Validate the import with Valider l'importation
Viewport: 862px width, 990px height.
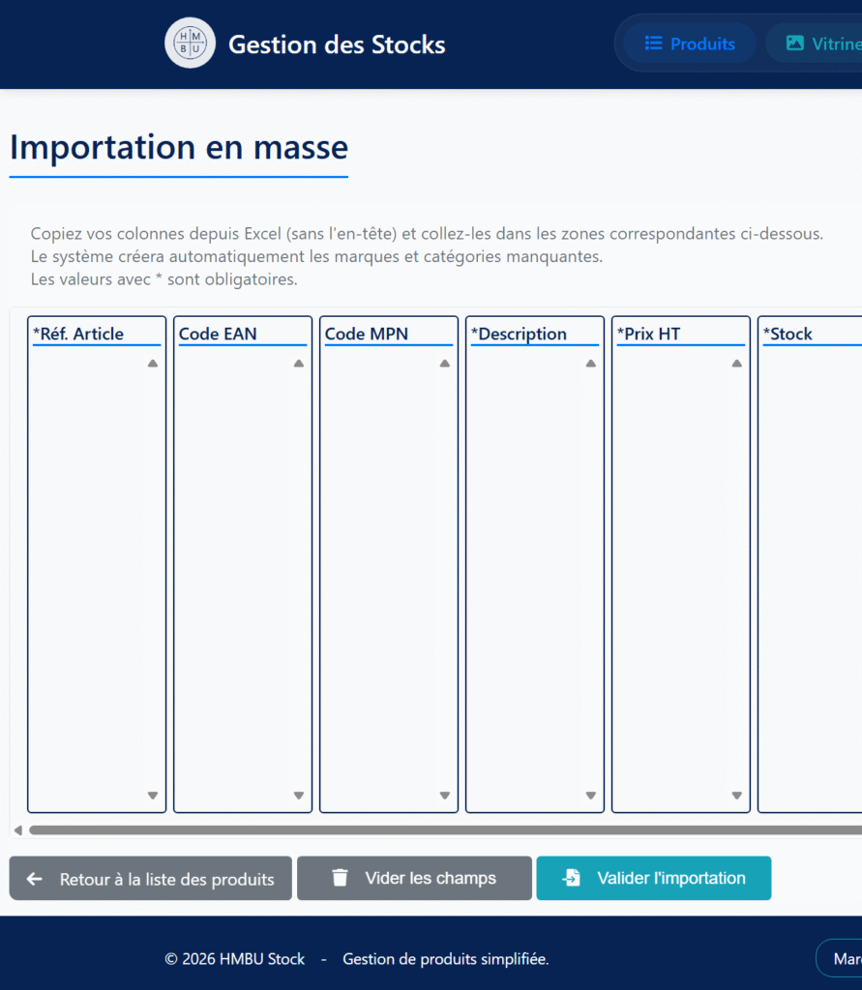pyautogui.click(x=653, y=878)
